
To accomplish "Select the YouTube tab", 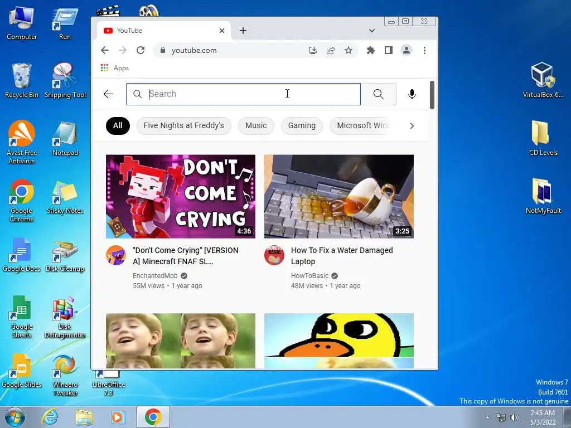I will [x=164, y=31].
